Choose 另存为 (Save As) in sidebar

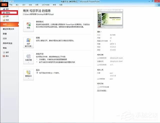point(9,13)
